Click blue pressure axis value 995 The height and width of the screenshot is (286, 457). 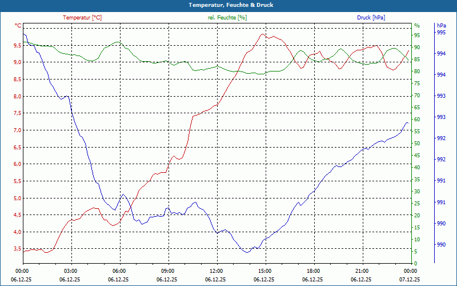coord(441,33)
